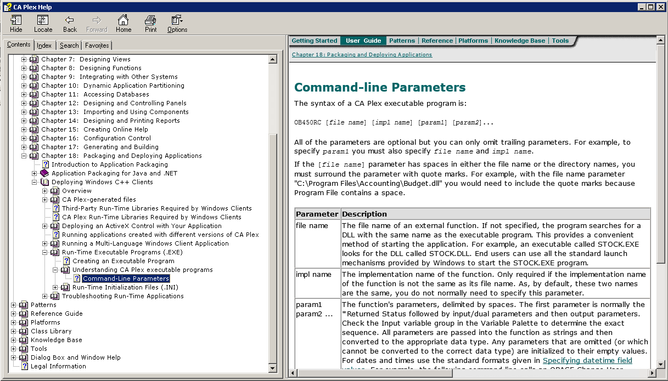Viewport: 668px width, 381px height.
Task: Expand CA Plex-generated files node
Action: pyautogui.click(x=45, y=200)
